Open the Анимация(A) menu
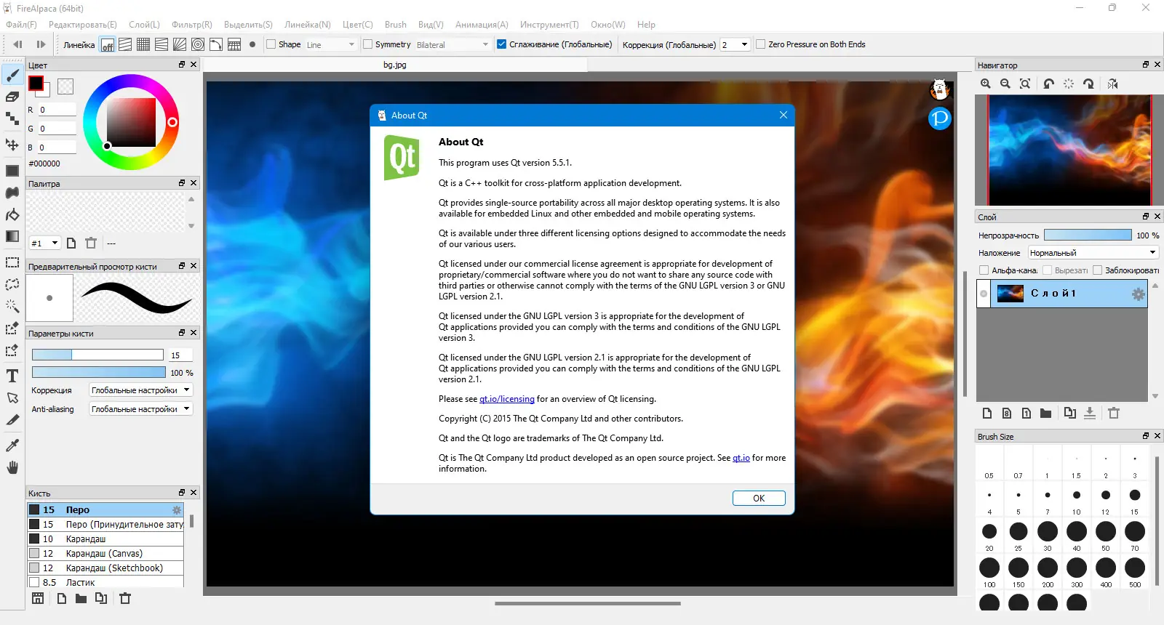 tap(482, 25)
